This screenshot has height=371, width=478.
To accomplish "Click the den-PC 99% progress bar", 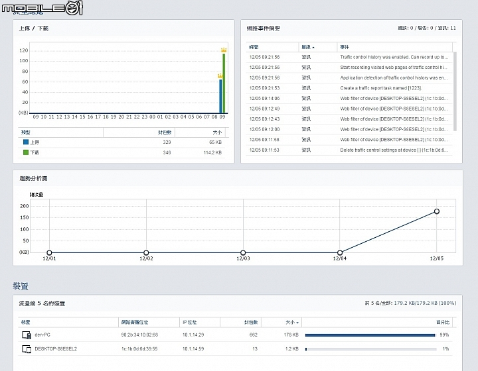I will 370,335.
